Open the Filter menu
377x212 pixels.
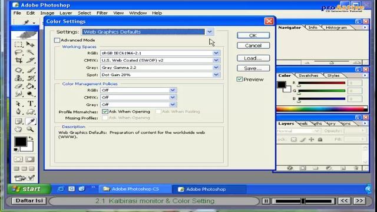pyautogui.click(x=102, y=13)
